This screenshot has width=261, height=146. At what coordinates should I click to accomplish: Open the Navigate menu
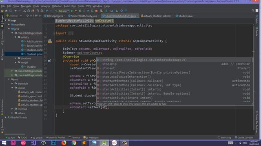pos(26,6)
